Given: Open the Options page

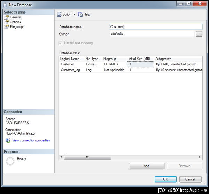Looking at the screenshot, I should coord(15,22).
